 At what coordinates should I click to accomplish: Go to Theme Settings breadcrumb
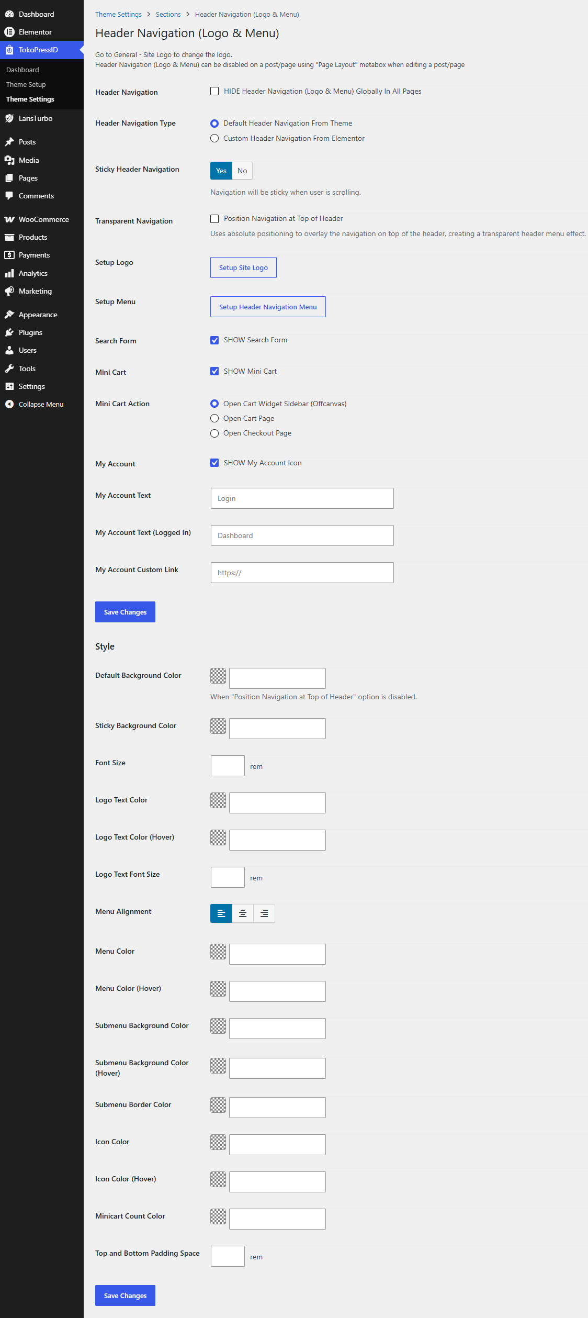[x=118, y=14]
